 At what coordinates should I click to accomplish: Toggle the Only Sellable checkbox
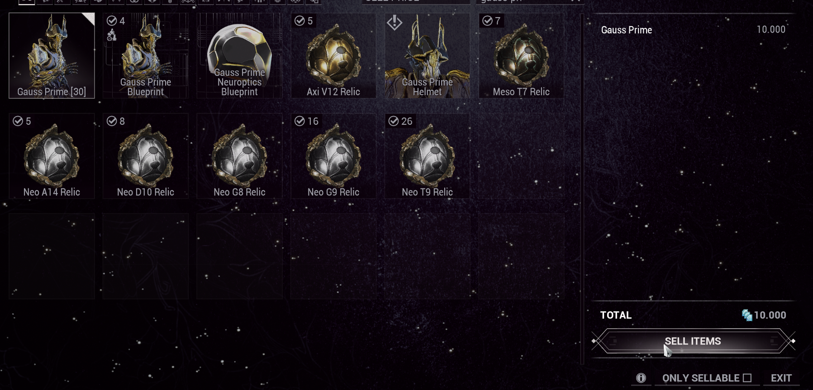tap(747, 378)
